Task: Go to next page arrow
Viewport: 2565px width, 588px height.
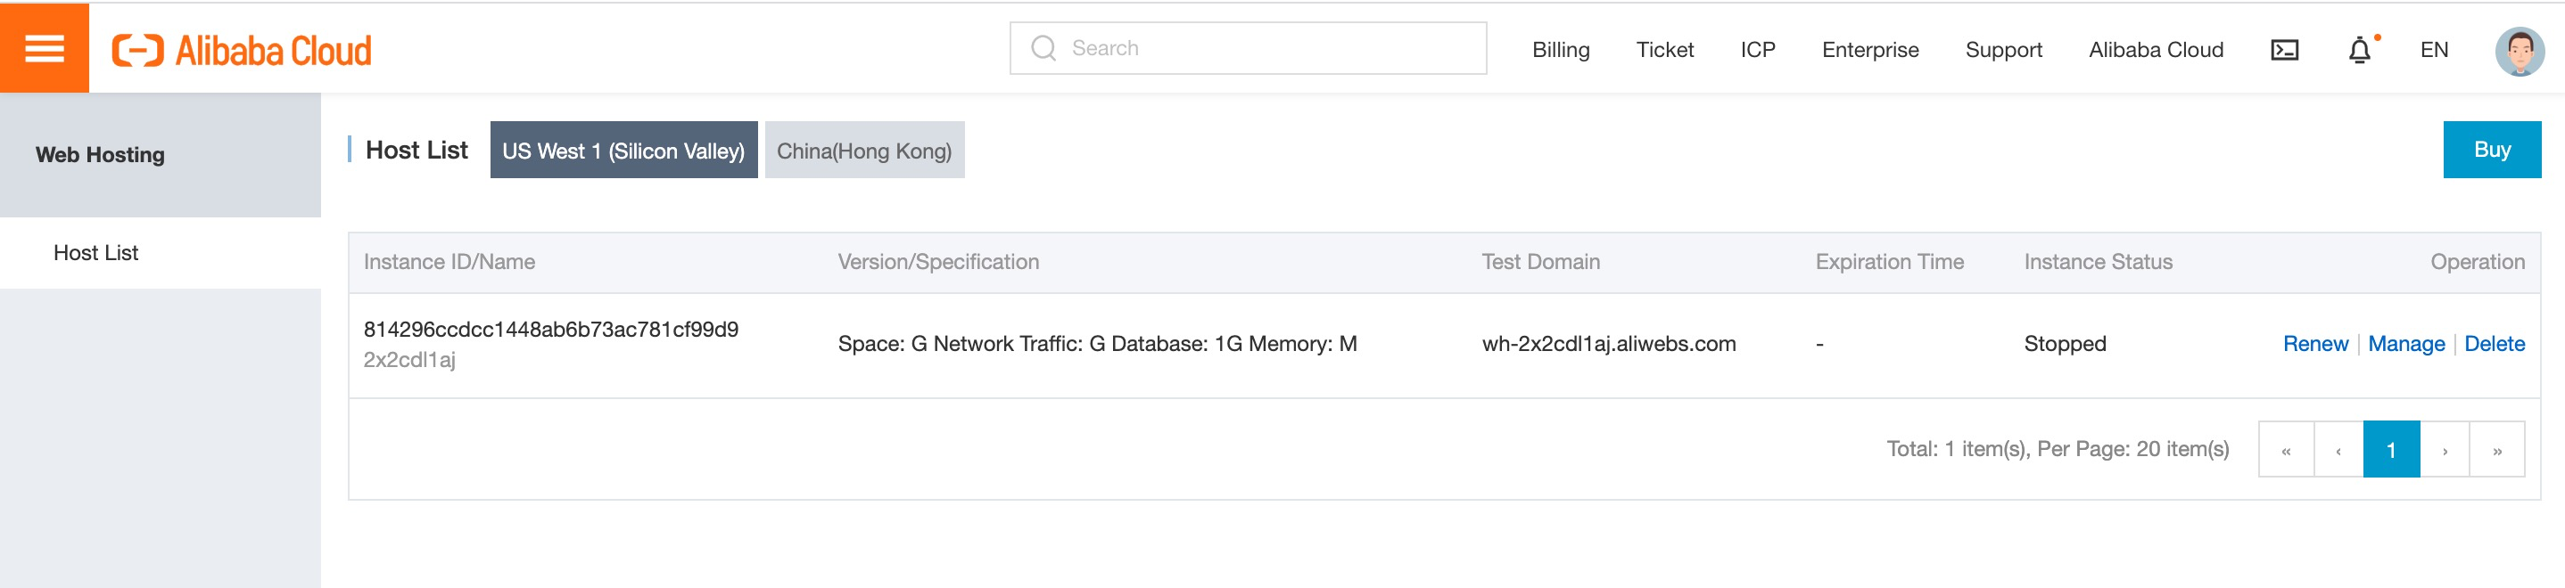Action: point(2445,450)
